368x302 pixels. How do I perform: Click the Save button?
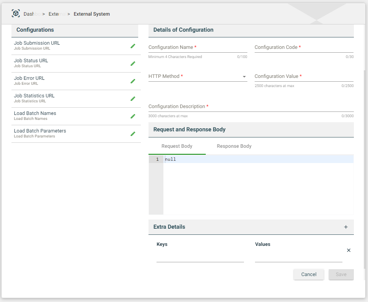pos(341,275)
